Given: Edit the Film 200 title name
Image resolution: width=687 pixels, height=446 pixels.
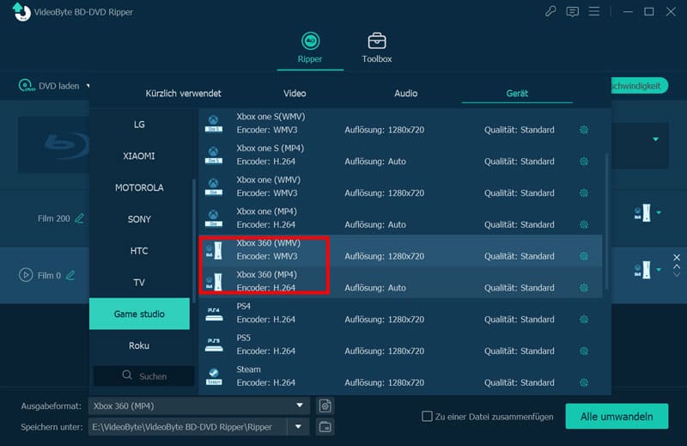Looking at the screenshot, I should coord(79,218).
